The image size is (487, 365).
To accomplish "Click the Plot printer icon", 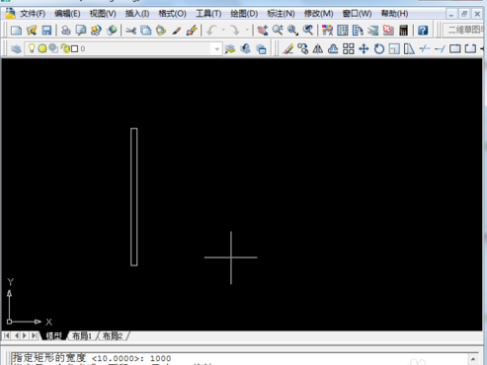I will (x=66, y=31).
